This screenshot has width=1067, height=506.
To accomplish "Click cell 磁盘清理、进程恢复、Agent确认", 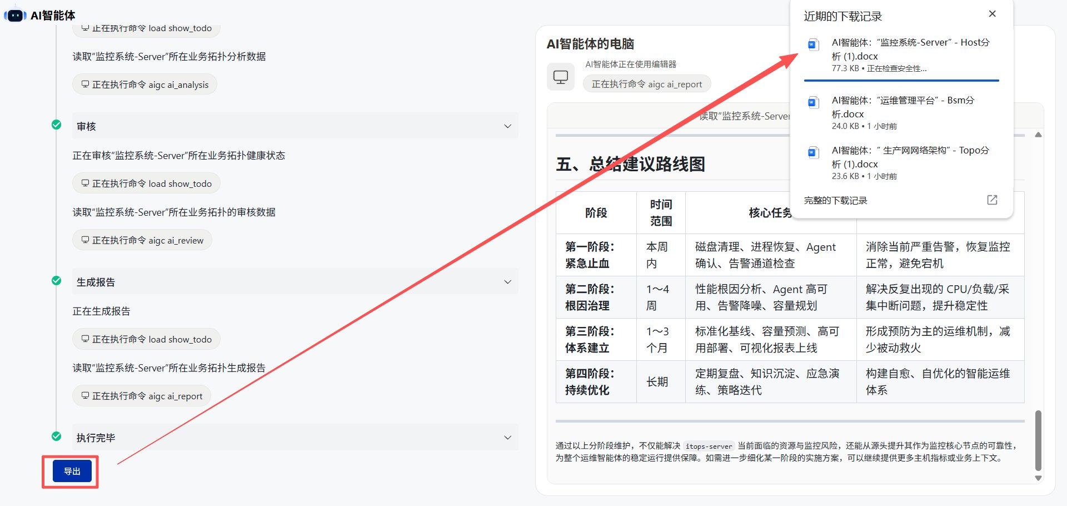I will coord(771,255).
